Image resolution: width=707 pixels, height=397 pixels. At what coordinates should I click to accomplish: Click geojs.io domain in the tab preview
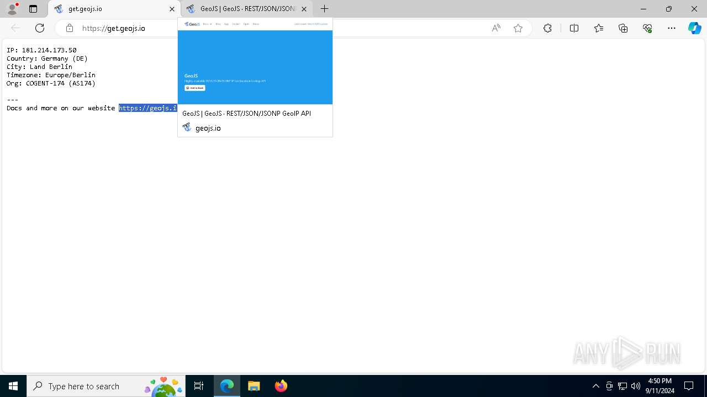point(208,128)
